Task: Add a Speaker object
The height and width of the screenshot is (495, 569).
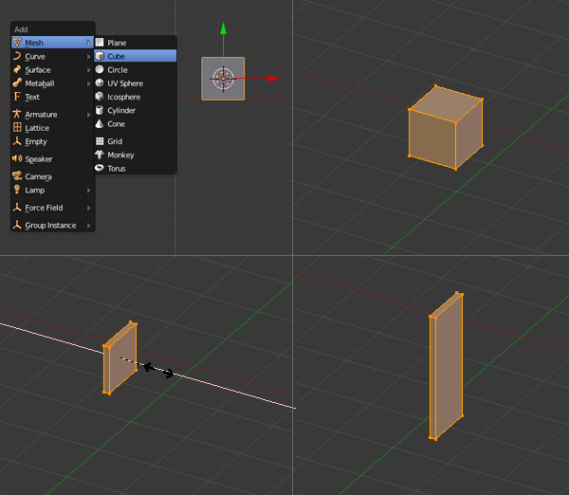Action: pos(52,159)
